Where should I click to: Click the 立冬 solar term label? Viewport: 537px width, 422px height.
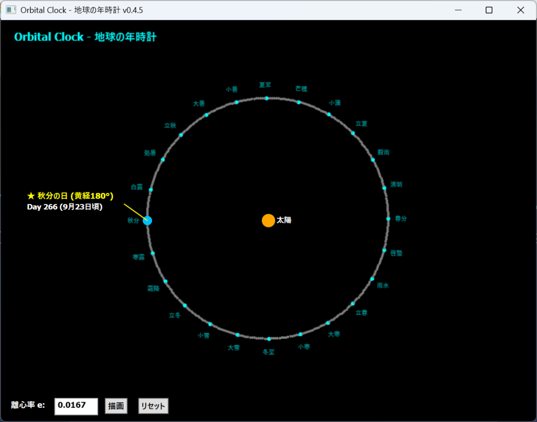click(x=175, y=315)
